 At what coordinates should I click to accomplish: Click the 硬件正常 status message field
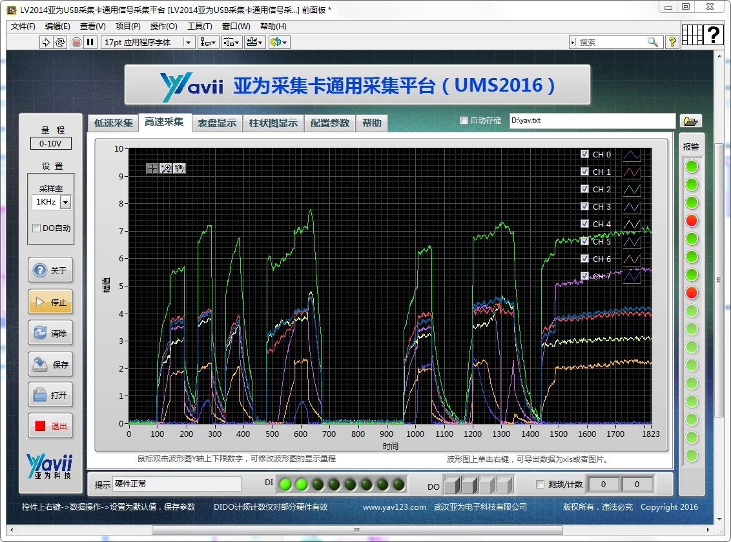pos(177,485)
